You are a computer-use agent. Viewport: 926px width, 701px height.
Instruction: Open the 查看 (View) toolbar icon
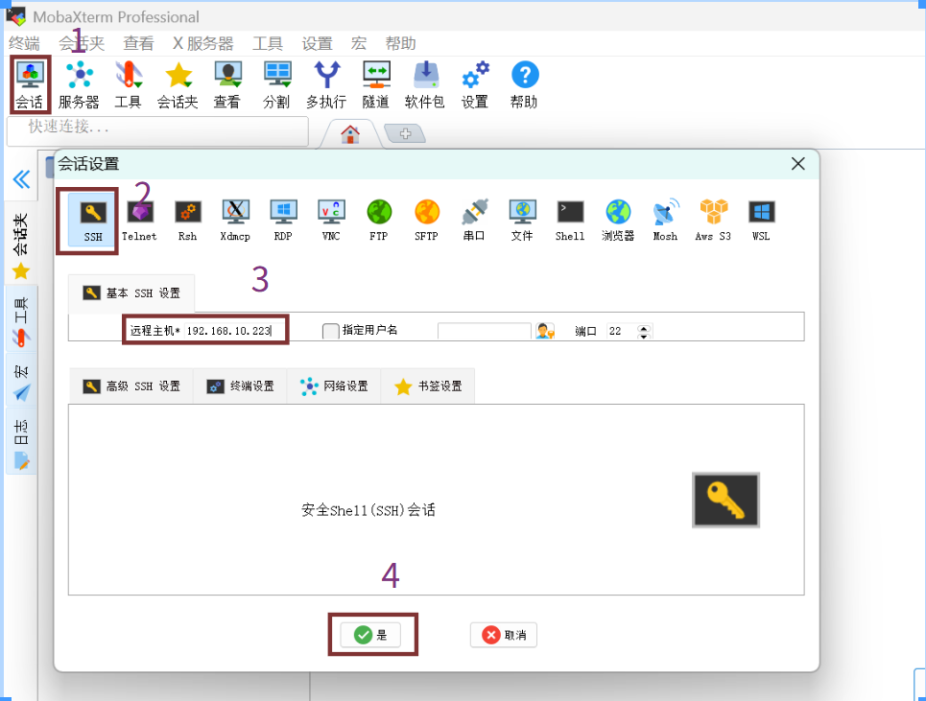227,84
